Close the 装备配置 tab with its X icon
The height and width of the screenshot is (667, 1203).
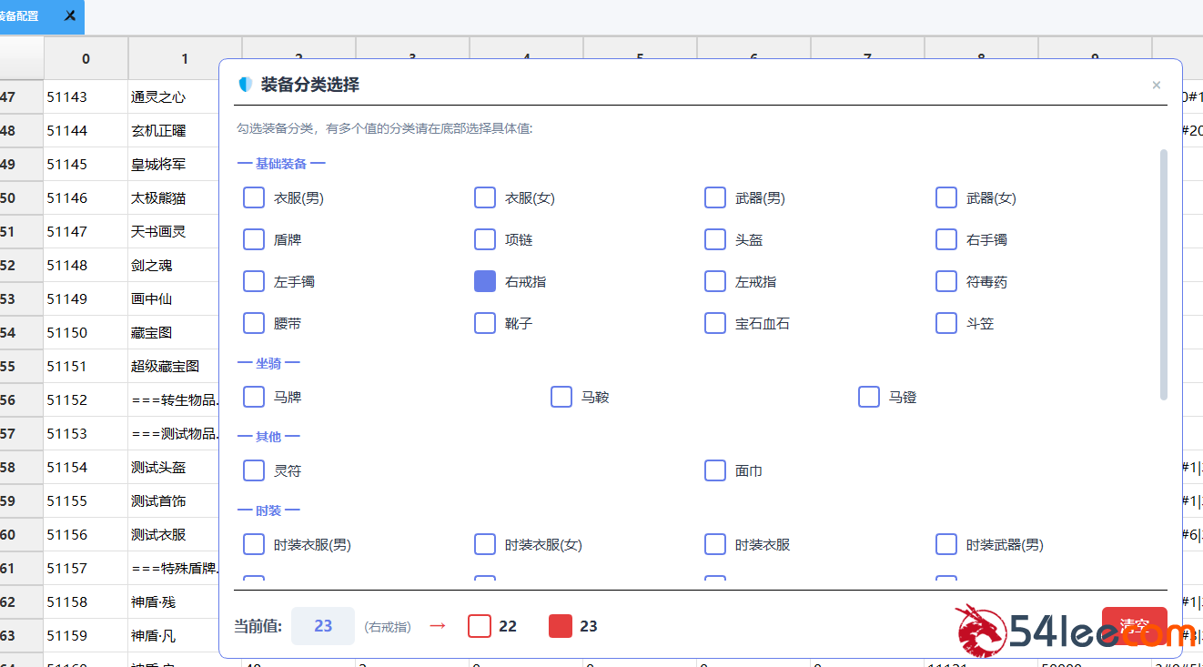point(70,16)
